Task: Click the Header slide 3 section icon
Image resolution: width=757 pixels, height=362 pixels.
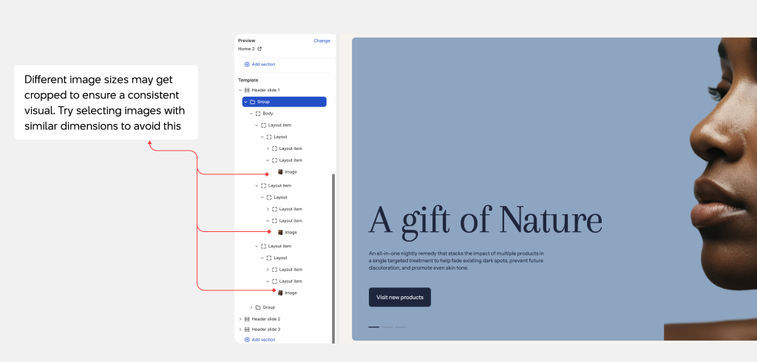Action: [x=247, y=329]
